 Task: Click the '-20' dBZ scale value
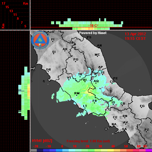(x=36, y=146)
